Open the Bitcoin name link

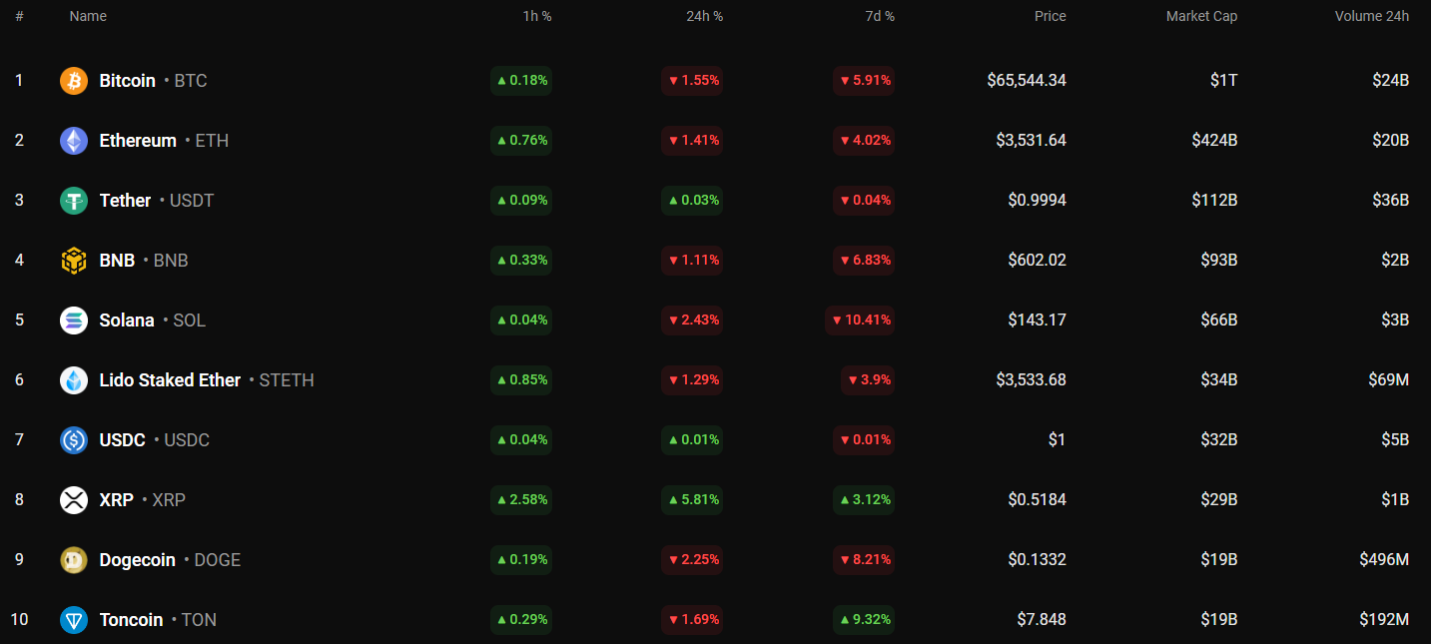[128, 81]
